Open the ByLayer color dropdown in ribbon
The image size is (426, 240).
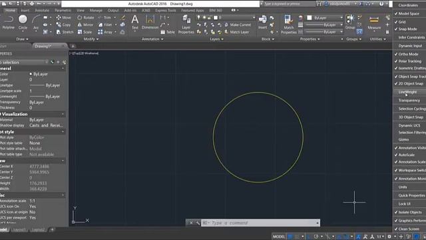tap(341, 18)
